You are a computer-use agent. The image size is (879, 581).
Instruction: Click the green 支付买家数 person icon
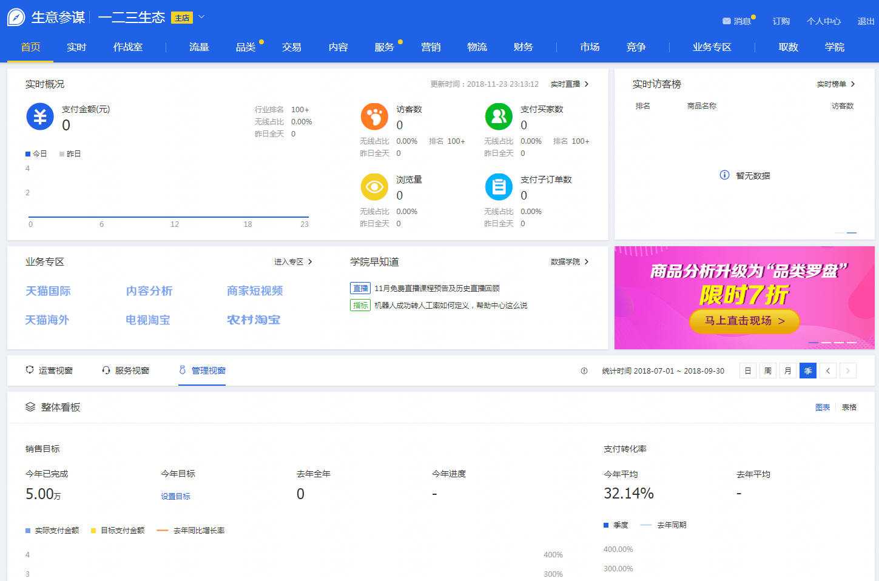(x=499, y=116)
